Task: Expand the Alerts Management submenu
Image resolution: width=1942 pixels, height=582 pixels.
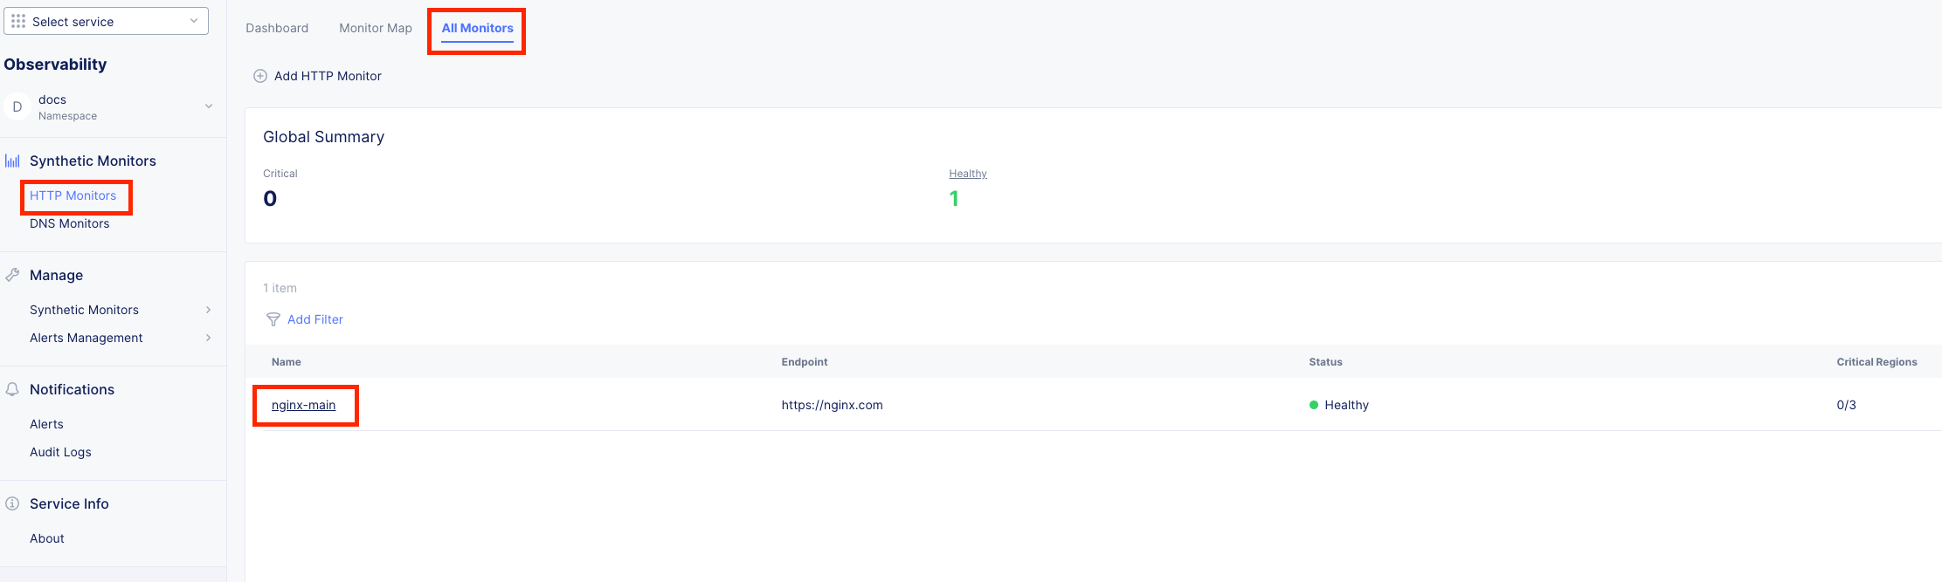Action: 208,338
